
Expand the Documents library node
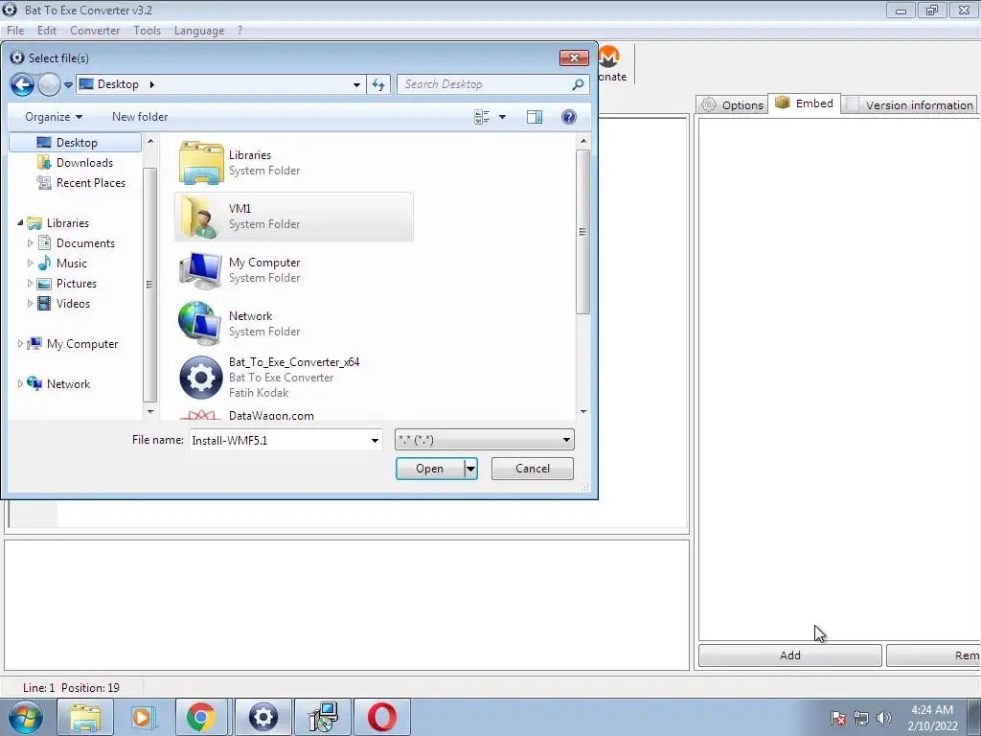30,243
